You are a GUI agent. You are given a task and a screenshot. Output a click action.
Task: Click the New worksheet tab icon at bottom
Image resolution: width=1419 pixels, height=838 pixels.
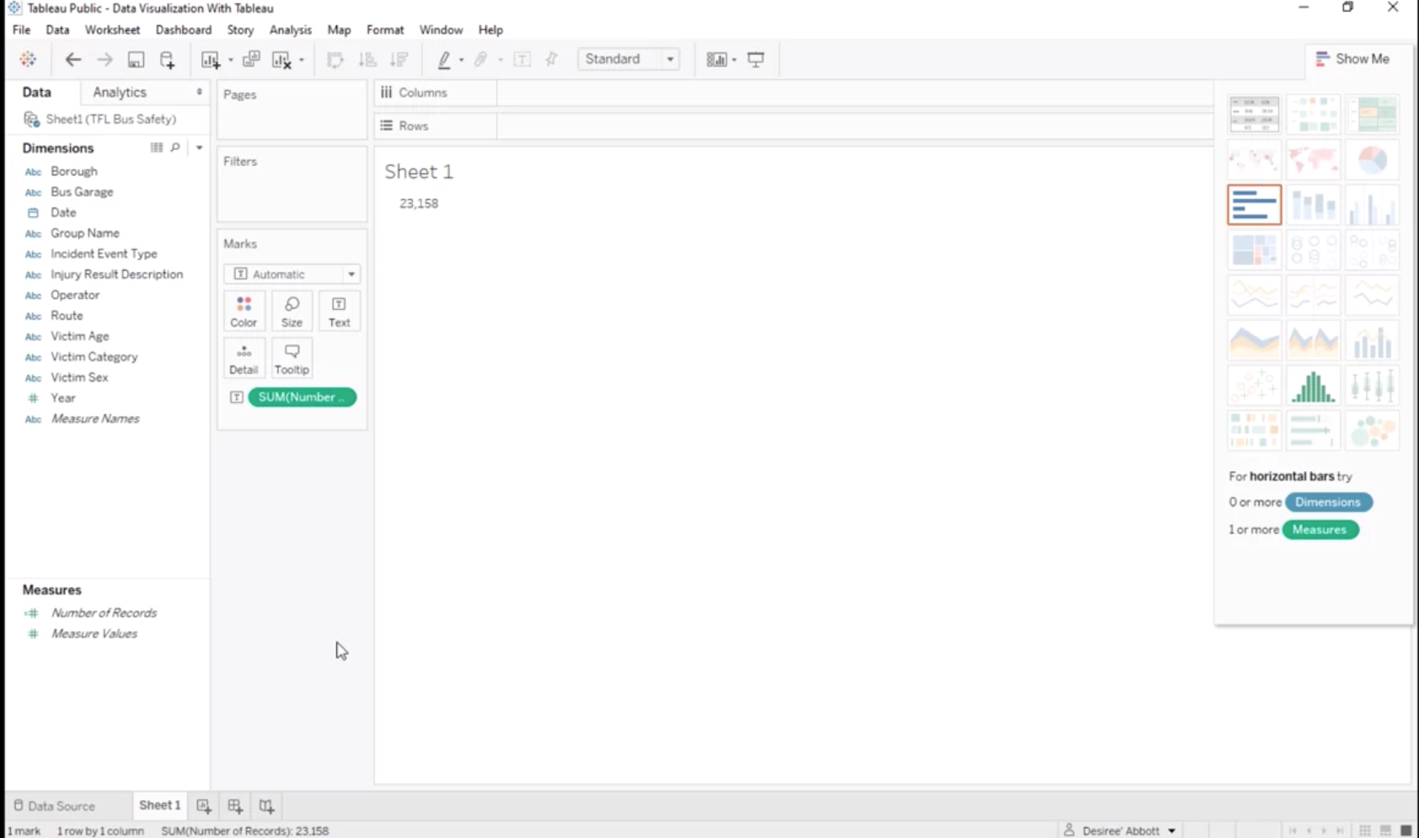coord(204,806)
